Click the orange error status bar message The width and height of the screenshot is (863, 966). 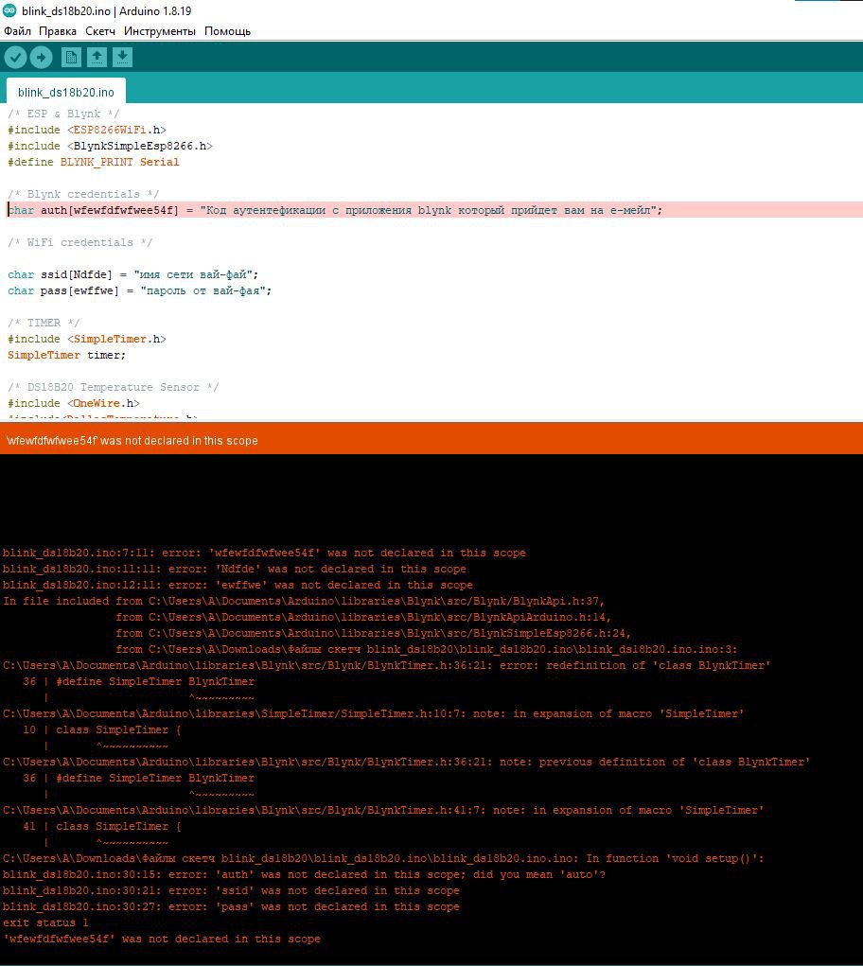click(132, 441)
